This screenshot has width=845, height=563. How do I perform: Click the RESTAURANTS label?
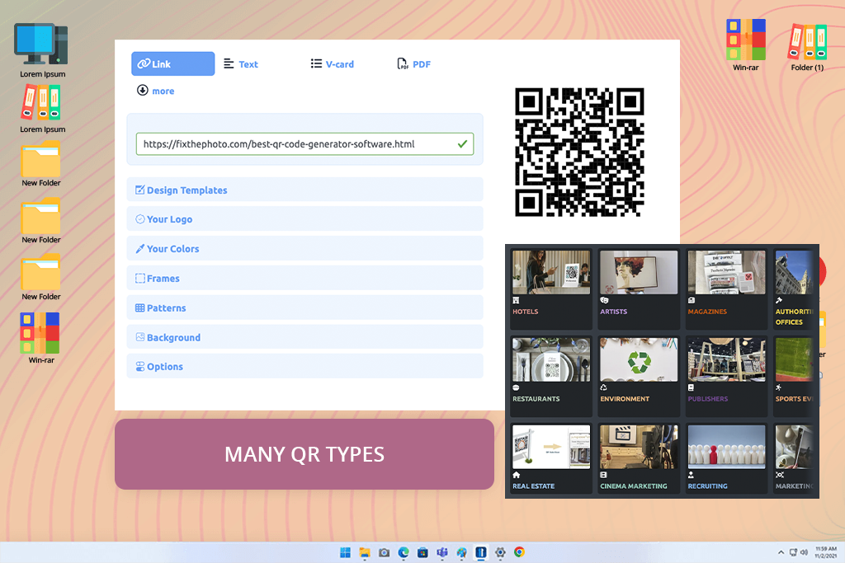coord(536,399)
